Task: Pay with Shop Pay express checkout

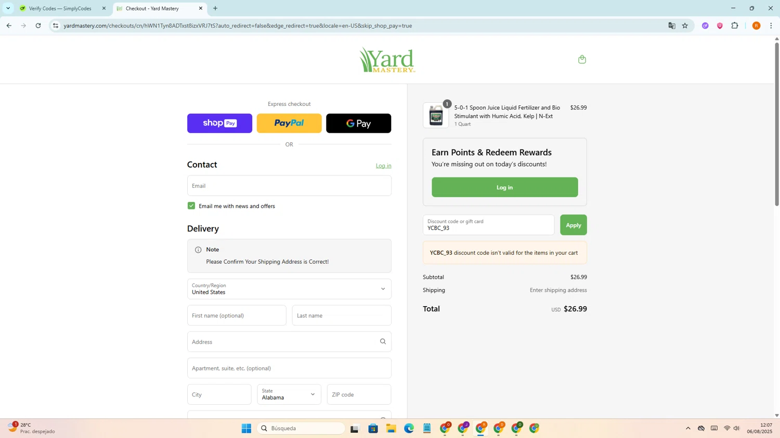Action: pyautogui.click(x=219, y=124)
